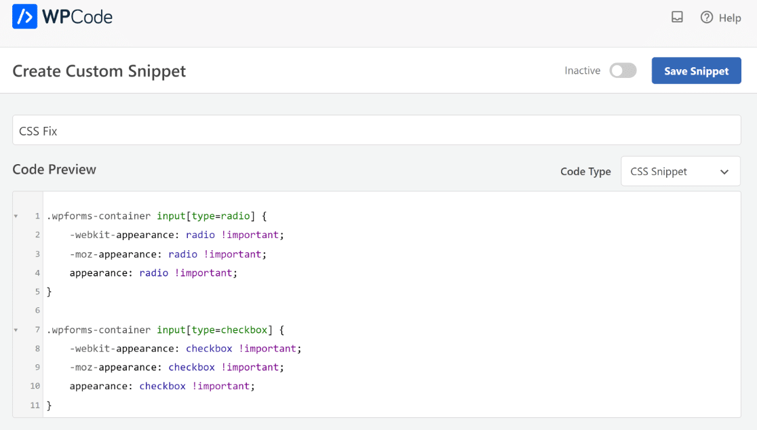
Task: Click the Inactive label text
Action: [x=582, y=70]
